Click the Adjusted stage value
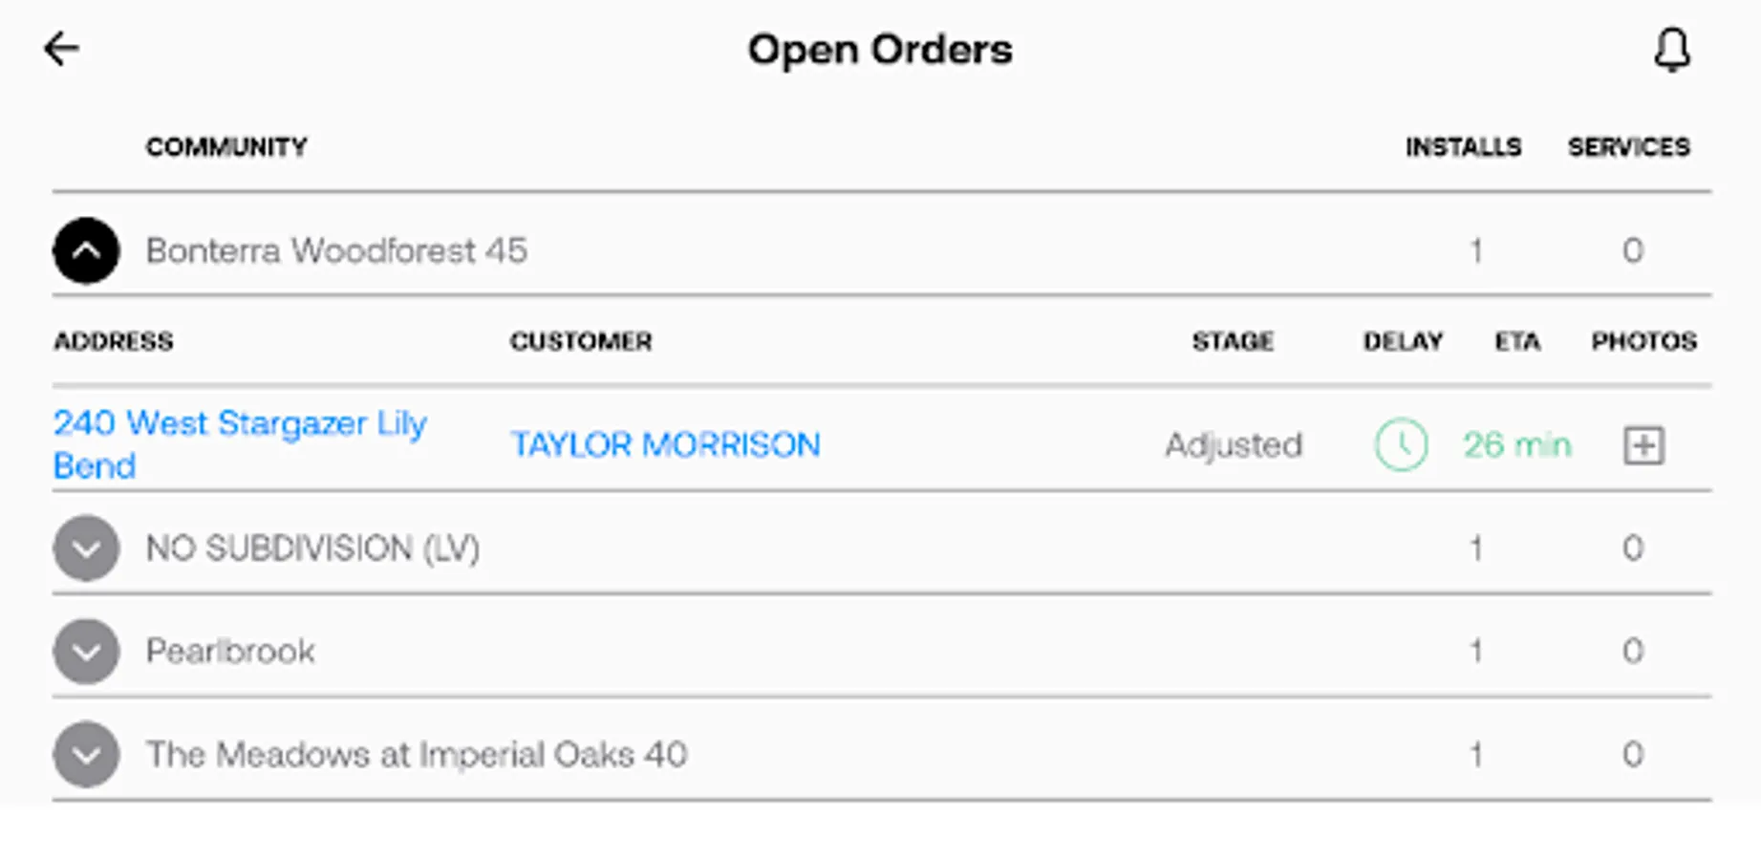Viewport: 1761px width, 860px height. tap(1233, 444)
